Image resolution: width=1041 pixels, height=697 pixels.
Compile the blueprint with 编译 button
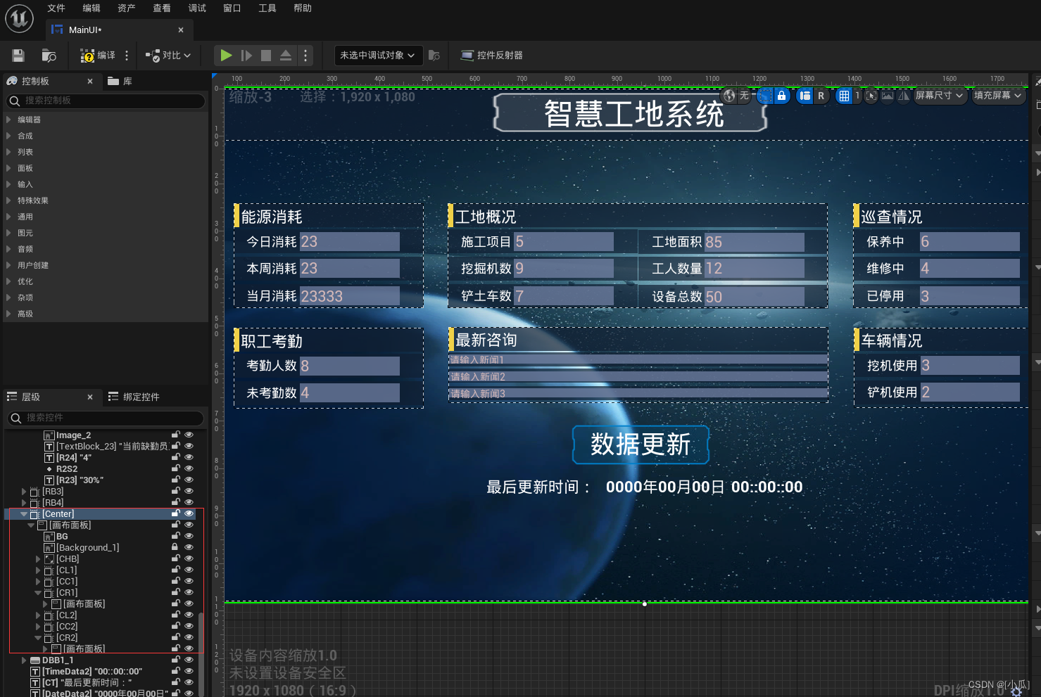point(98,56)
